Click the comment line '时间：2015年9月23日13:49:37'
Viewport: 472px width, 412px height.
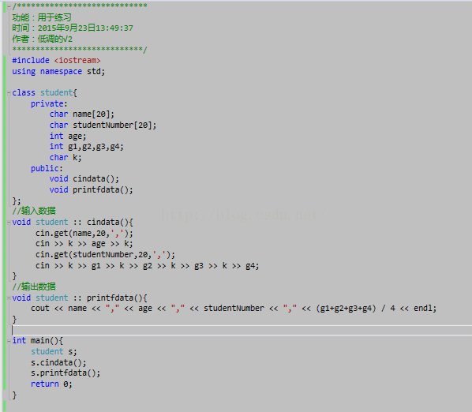pyautogui.click(x=73, y=28)
